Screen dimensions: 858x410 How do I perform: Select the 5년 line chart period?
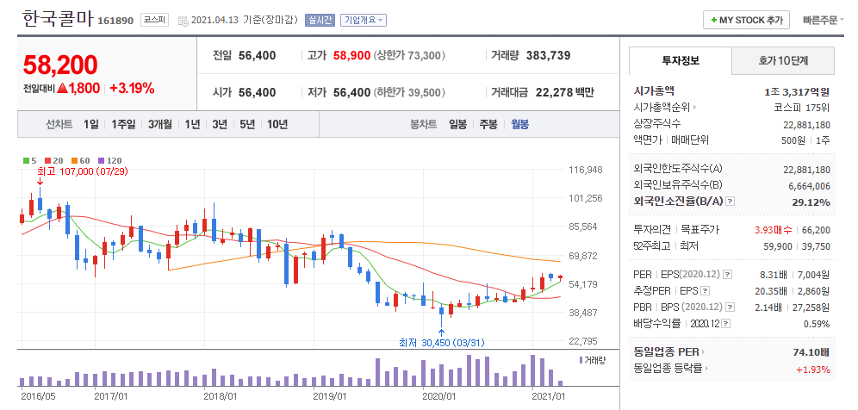246,124
